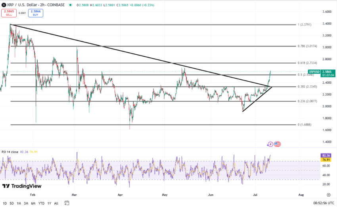Viewport: 337px width, 207px height.
Task: Select the 1D time range
Action: point(4,203)
